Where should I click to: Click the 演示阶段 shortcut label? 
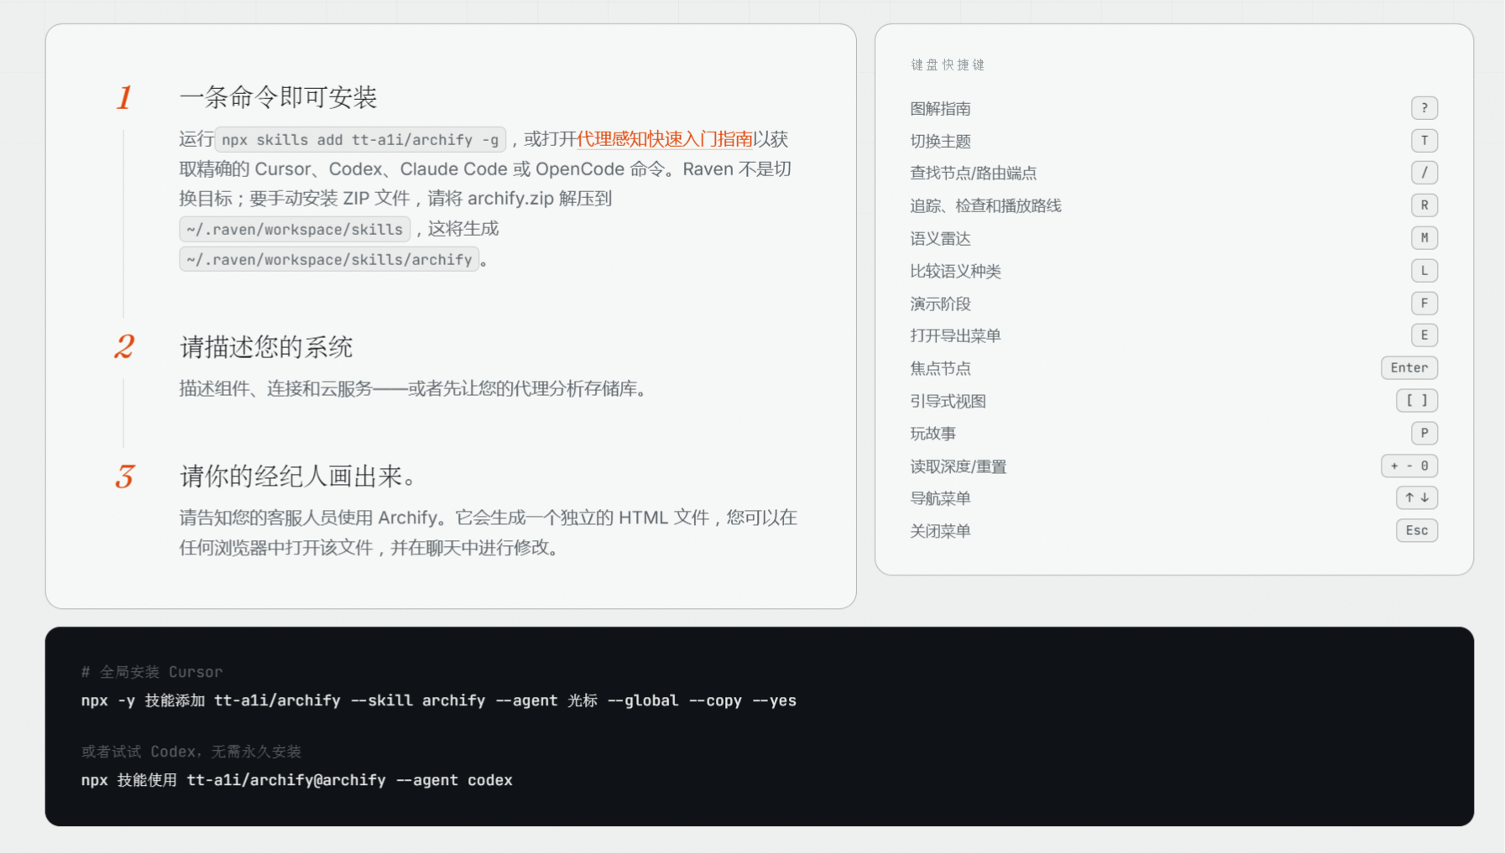click(x=941, y=304)
